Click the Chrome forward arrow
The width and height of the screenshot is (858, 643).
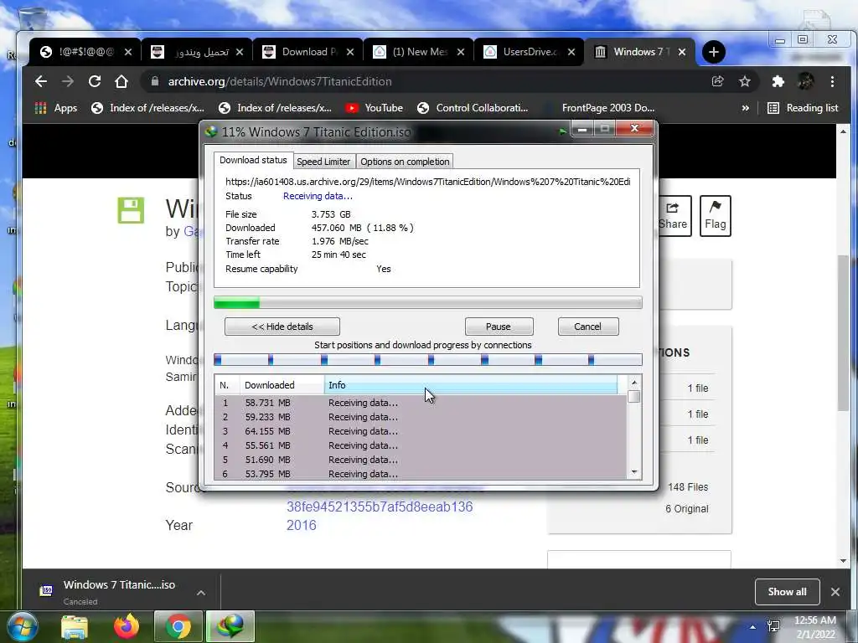point(68,81)
